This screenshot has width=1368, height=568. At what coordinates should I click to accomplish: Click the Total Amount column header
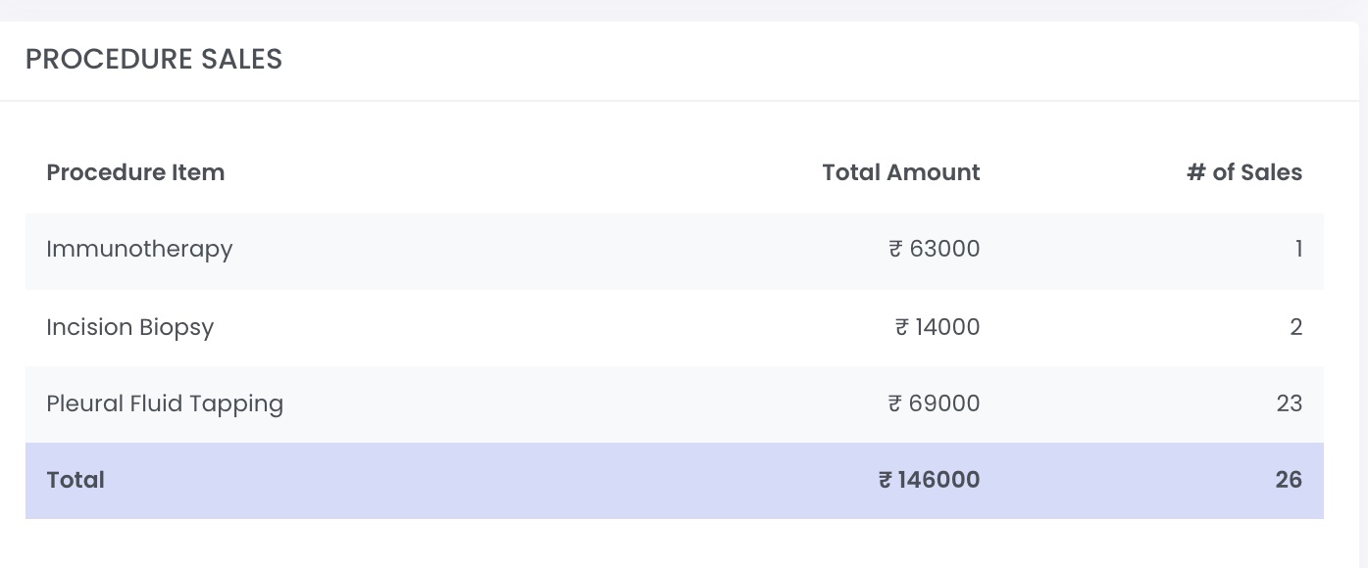point(901,172)
